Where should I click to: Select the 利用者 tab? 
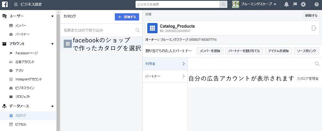[x=165, y=64]
